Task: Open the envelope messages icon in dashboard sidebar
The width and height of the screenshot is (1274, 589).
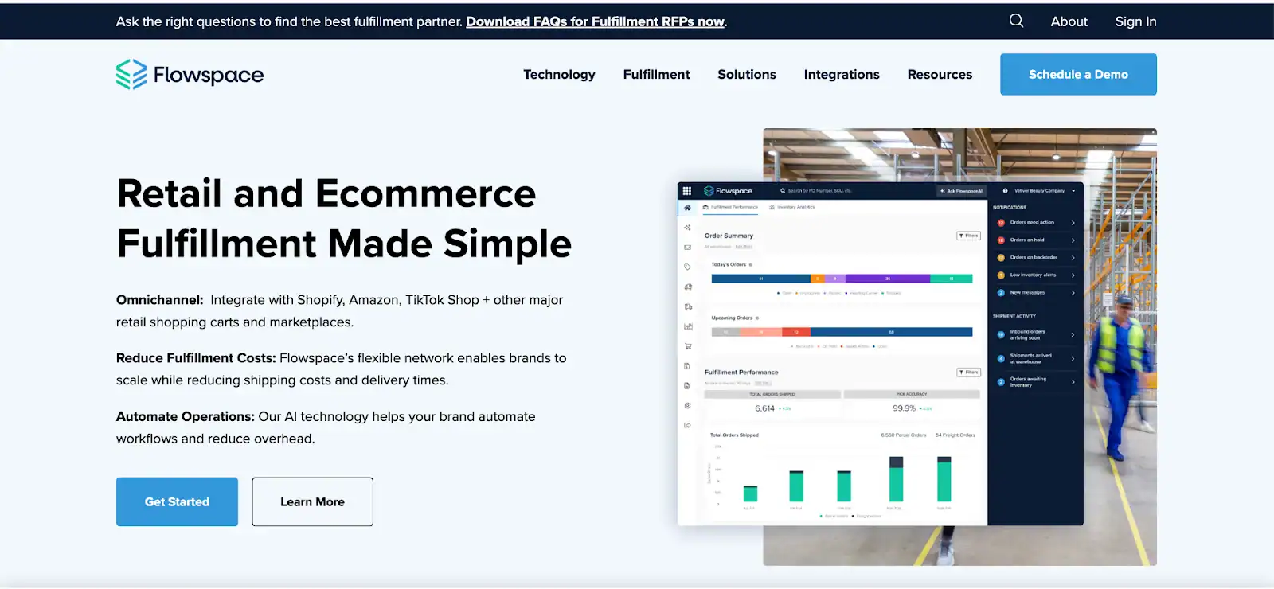Action: (x=687, y=248)
